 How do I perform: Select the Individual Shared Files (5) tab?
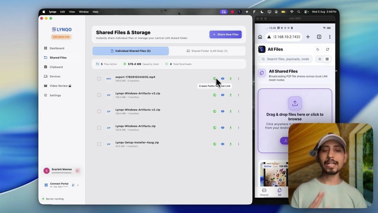[x=131, y=51]
